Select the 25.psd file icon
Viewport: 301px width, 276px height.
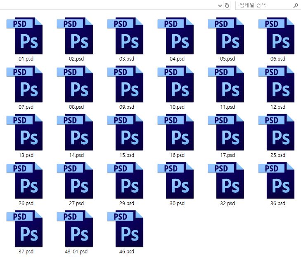[x=276, y=132]
